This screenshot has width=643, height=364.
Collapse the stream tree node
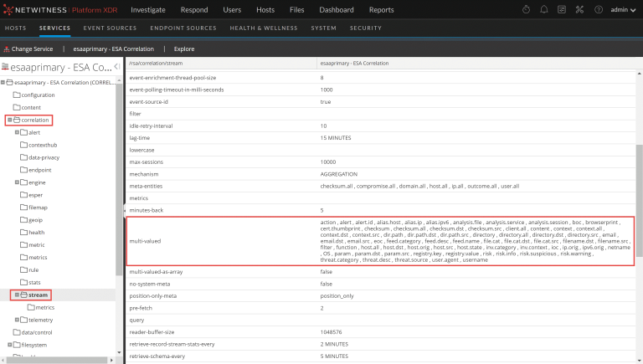tap(17, 295)
